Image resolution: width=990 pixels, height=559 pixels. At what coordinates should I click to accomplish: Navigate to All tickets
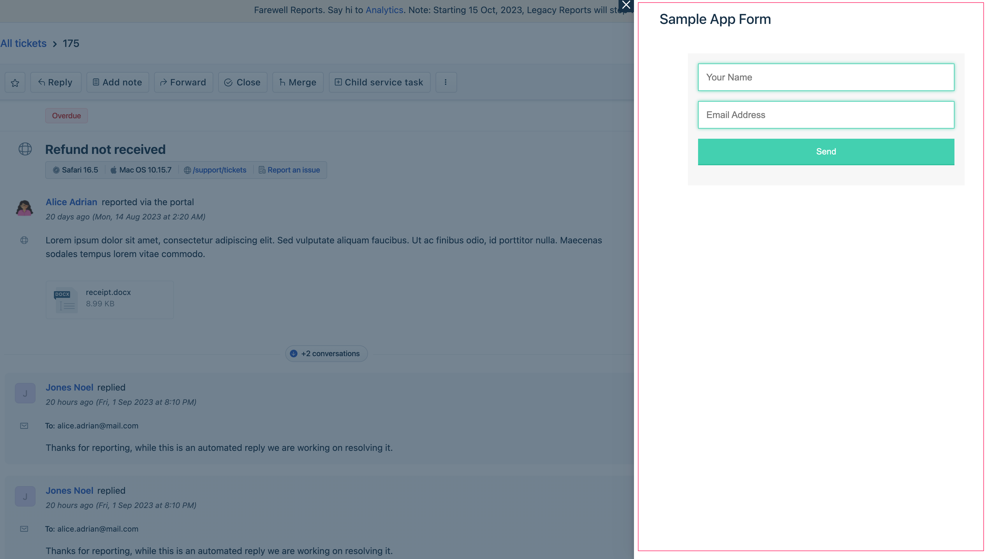23,43
